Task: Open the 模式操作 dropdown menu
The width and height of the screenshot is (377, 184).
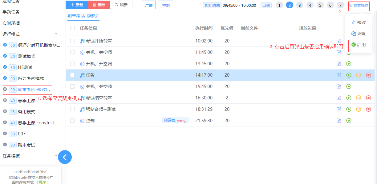Action: (359, 6)
